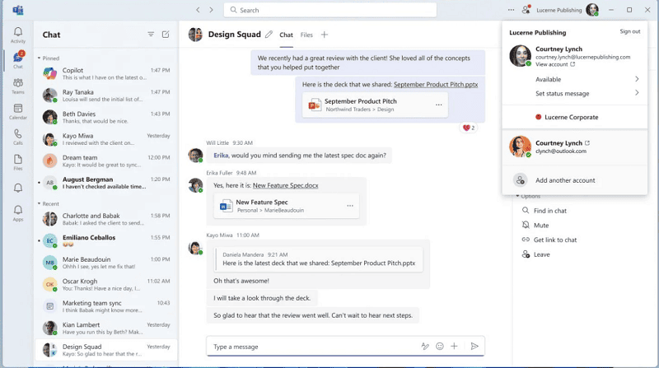Click the Search box at top
The image size is (659, 368).
tap(330, 10)
